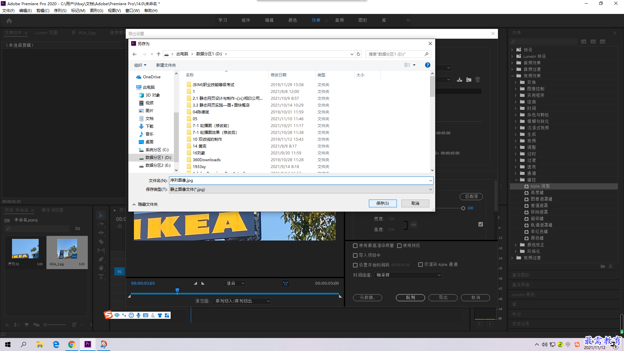Open the Save as type dropdown

430,189
